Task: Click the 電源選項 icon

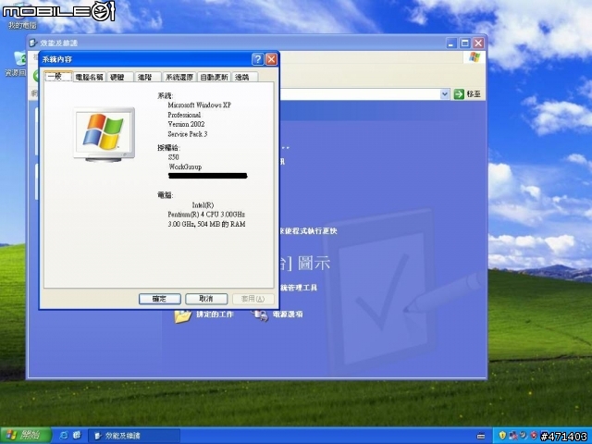Action: pos(260,314)
